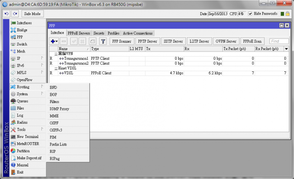
Task: Uncheck Hide Passwords checkbox
Action: pos(250,14)
